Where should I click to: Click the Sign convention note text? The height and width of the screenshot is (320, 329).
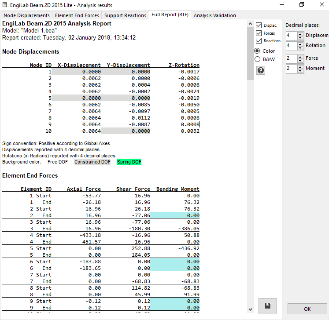56,143
